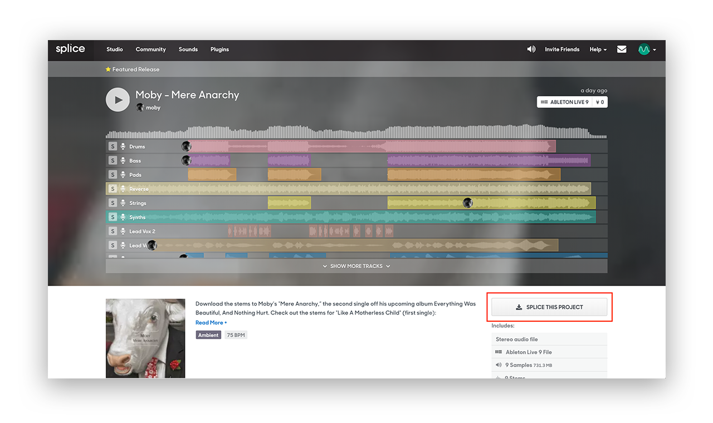Viewport: 713px width, 423px height.
Task: Click the comment avatar on Drums track
Action: point(186,146)
